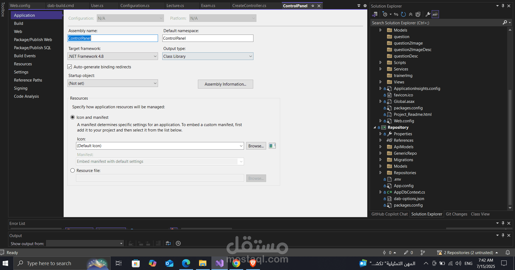Viewport: 515px width, 270px height.
Task: Open the Icon selection dropdown
Action: coord(160,146)
